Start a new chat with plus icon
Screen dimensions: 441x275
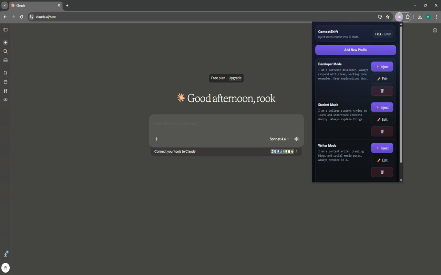tap(6, 43)
